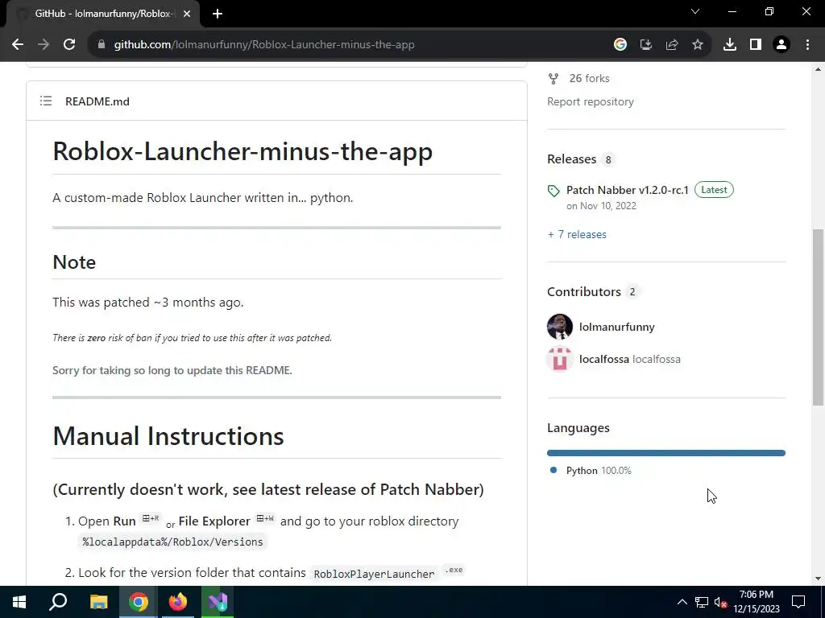The width and height of the screenshot is (825, 618).
Task: Go back with the browser back arrow
Action: coord(18,45)
